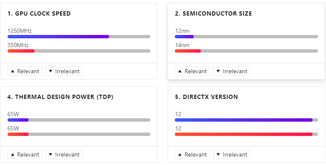The image size is (326, 165).
Task: Click the 12nm blue semiconductor bar
Action: tap(184, 37)
